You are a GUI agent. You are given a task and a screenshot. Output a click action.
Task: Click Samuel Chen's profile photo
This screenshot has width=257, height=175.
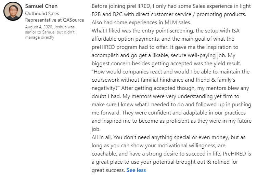click(x=13, y=11)
